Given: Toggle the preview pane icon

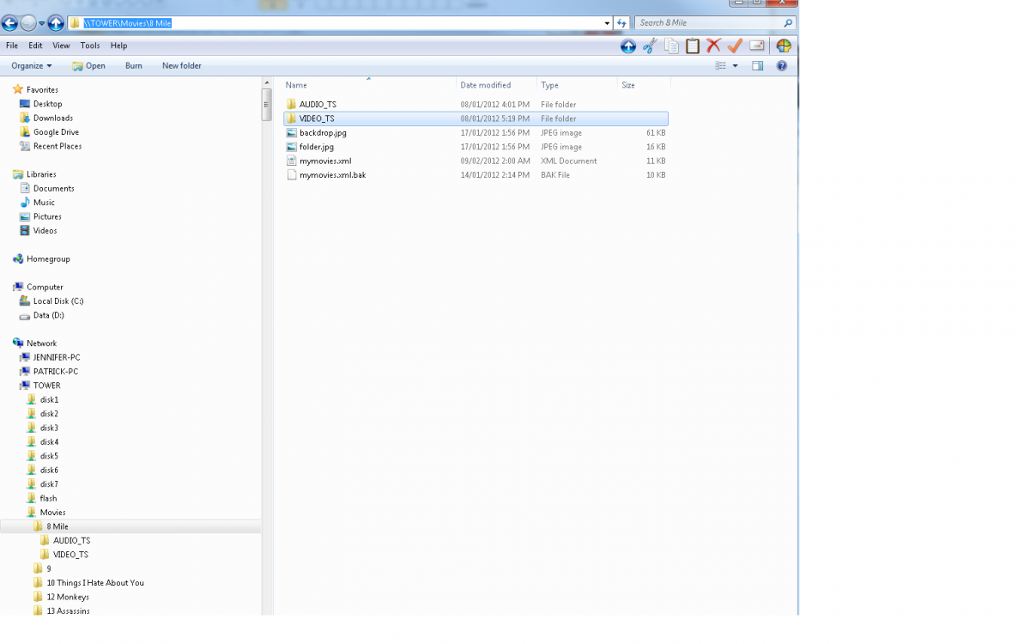Looking at the screenshot, I should [x=757, y=66].
